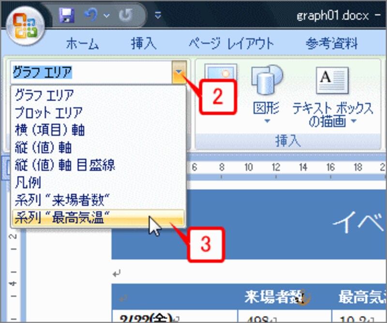
Task: Expand the Quick Access Toolbar customize arrow
Action: tap(158, 15)
